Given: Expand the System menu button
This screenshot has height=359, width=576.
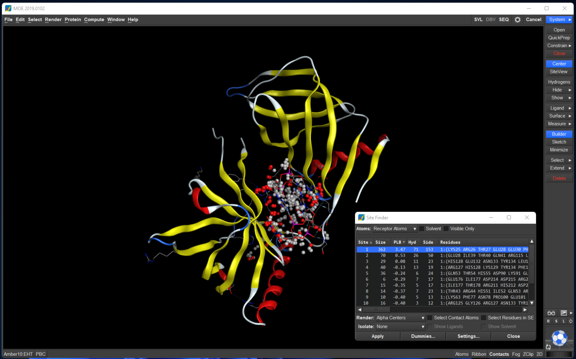Looking at the screenshot, I should (x=559, y=20).
